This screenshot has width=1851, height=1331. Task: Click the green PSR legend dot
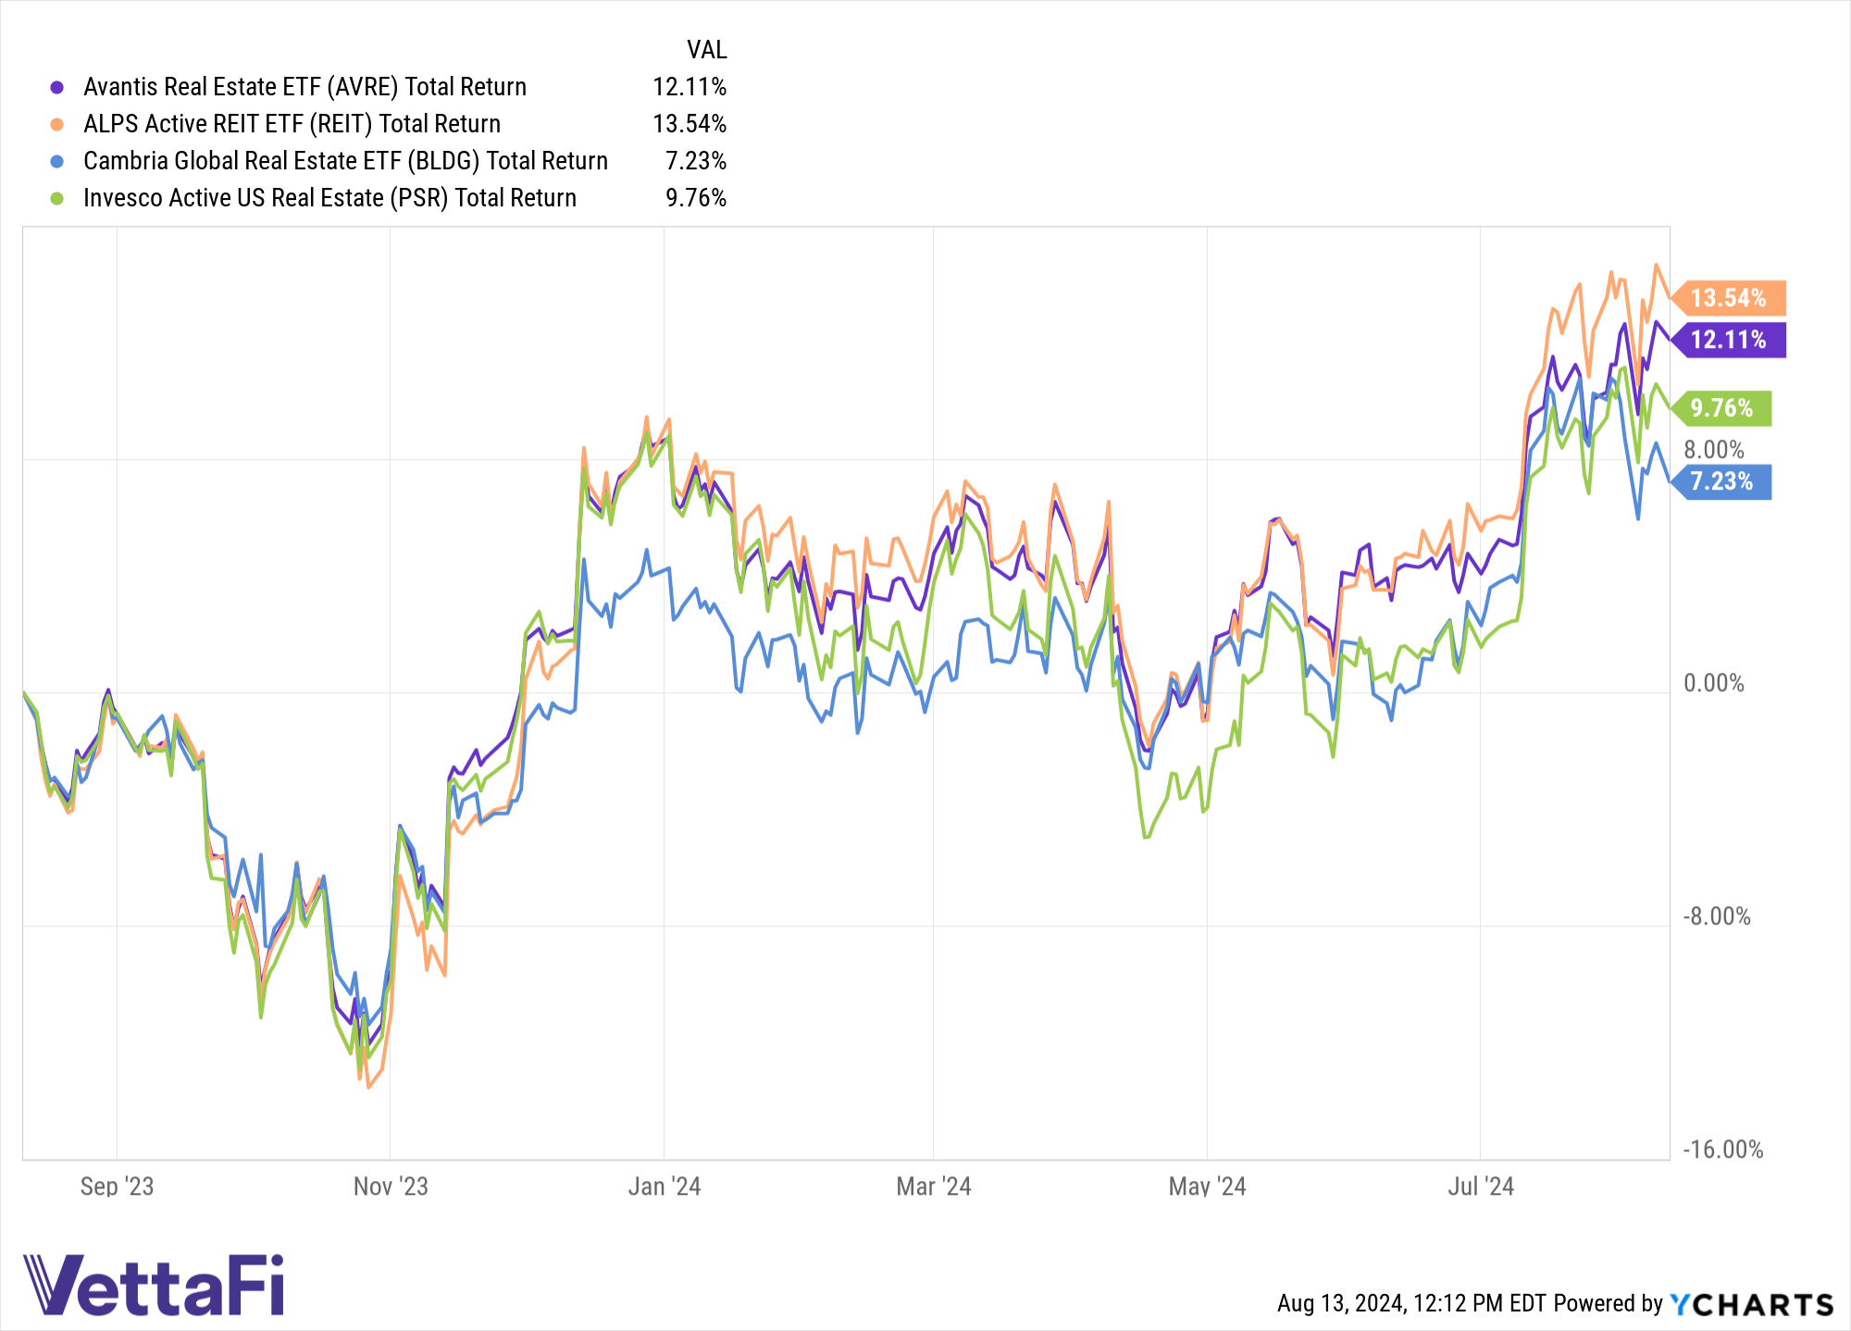coord(57,198)
